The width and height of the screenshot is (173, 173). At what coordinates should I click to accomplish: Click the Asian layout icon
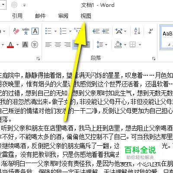pyautogui.click(x=119, y=31)
